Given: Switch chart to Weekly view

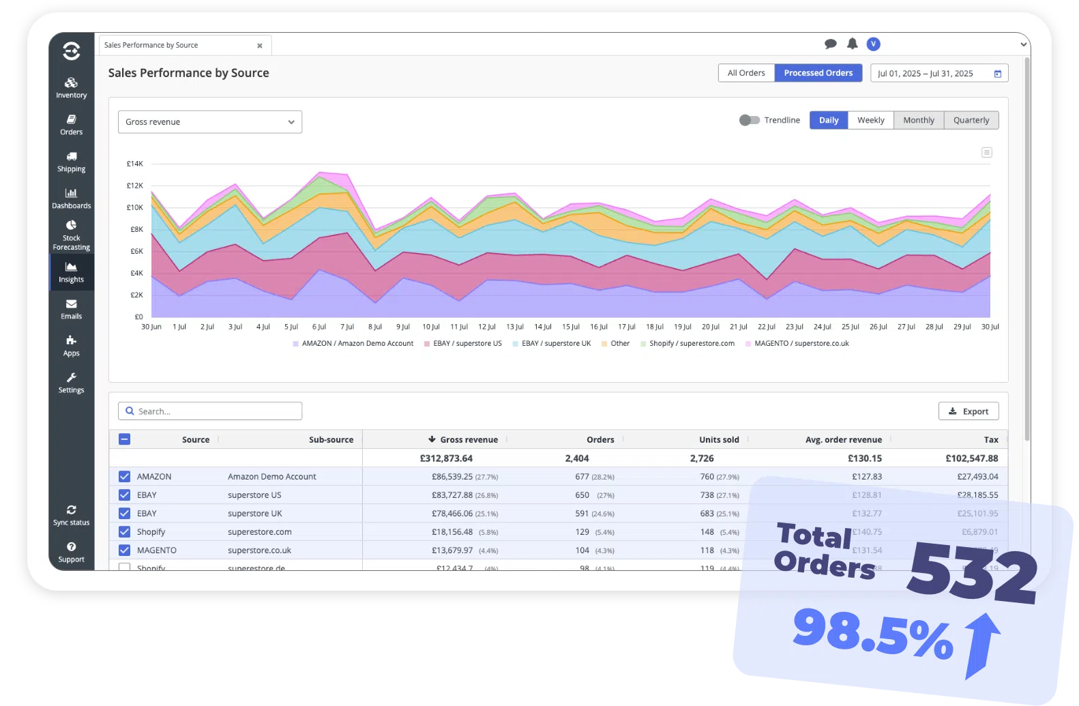Looking at the screenshot, I should 870,120.
